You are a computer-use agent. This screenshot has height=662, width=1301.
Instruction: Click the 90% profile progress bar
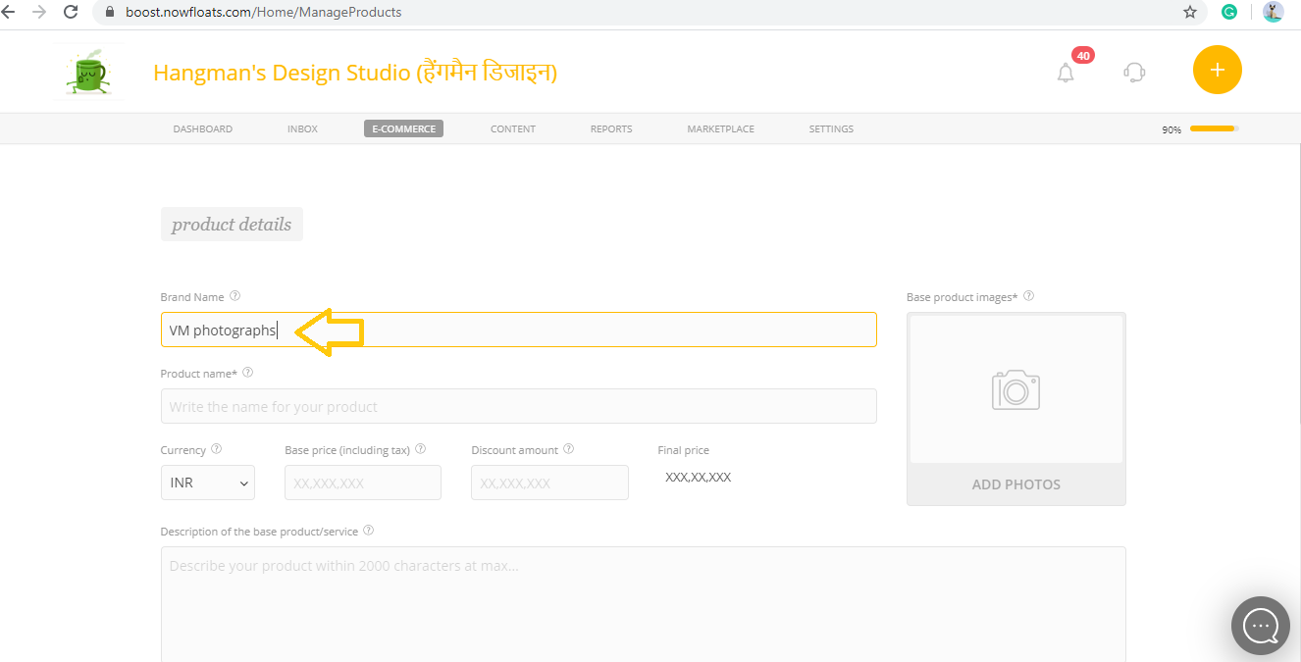pos(1214,128)
